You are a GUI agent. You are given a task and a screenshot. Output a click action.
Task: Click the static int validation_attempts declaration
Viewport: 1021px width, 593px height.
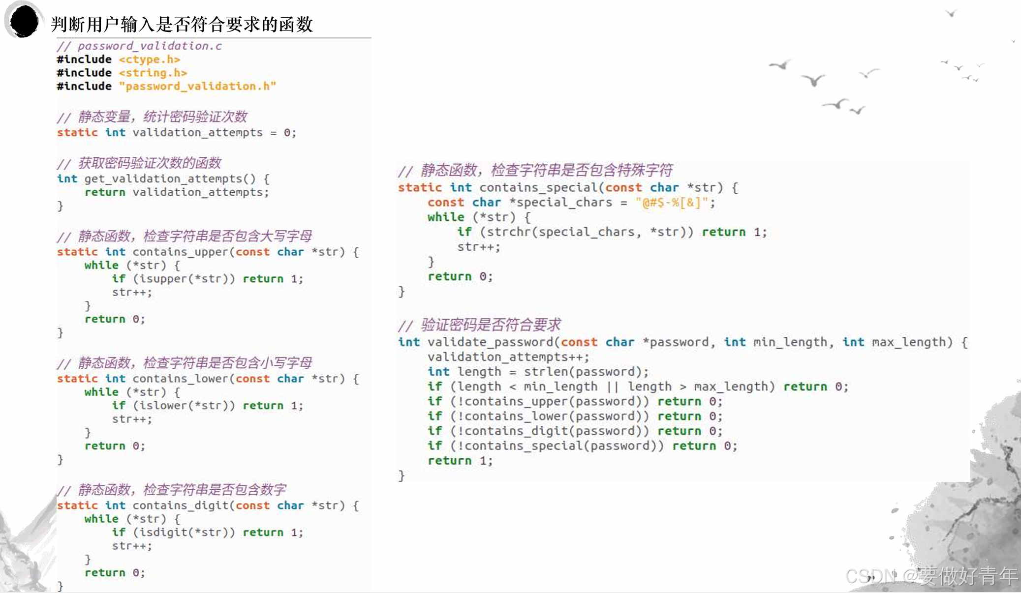(176, 133)
